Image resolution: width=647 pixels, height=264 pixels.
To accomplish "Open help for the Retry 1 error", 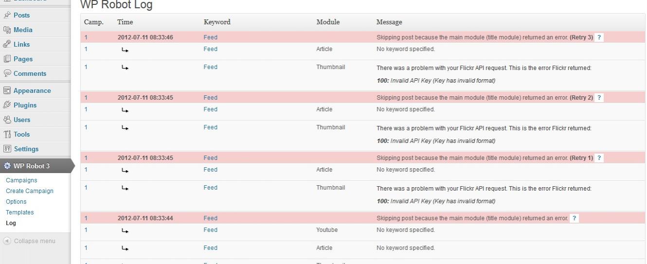I will 599,158.
